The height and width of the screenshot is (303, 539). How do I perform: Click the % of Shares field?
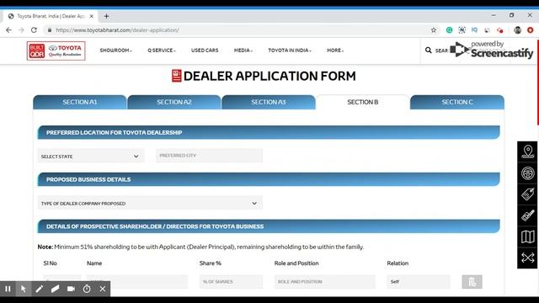[231, 282]
